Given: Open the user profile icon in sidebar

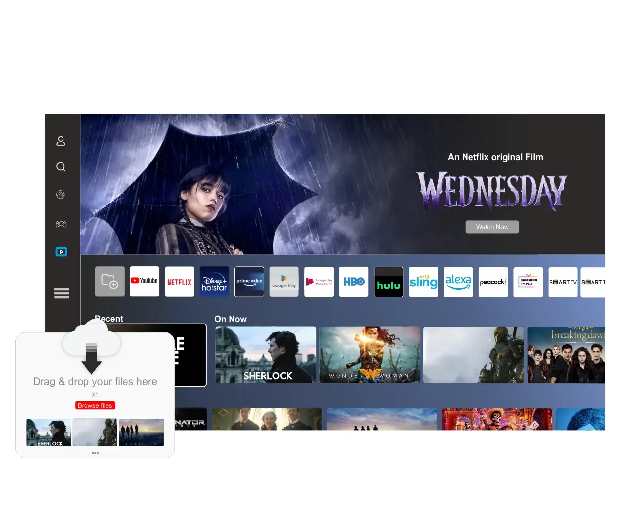Looking at the screenshot, I should coord(61,141).
